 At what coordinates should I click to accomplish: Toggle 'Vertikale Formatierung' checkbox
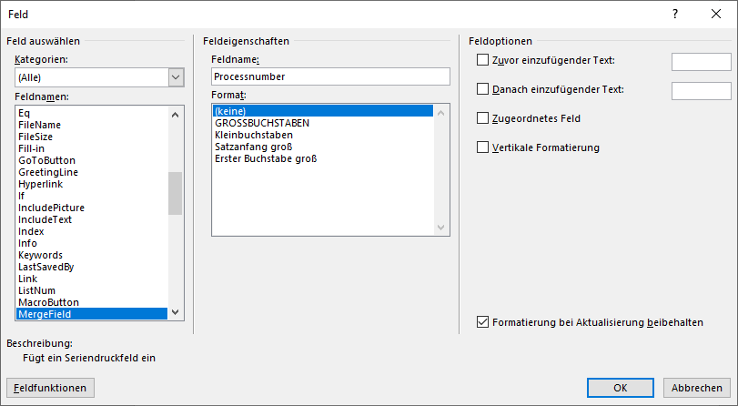coord(483,147)
